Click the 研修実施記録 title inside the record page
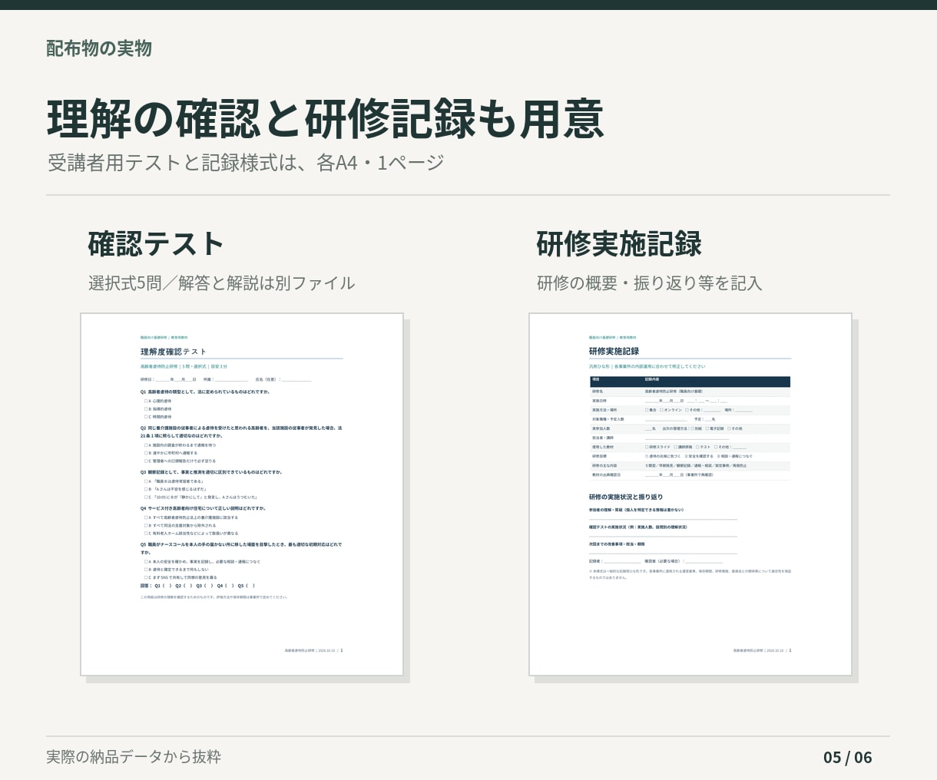Screen dimensions: 937x780 coord(614,352)
